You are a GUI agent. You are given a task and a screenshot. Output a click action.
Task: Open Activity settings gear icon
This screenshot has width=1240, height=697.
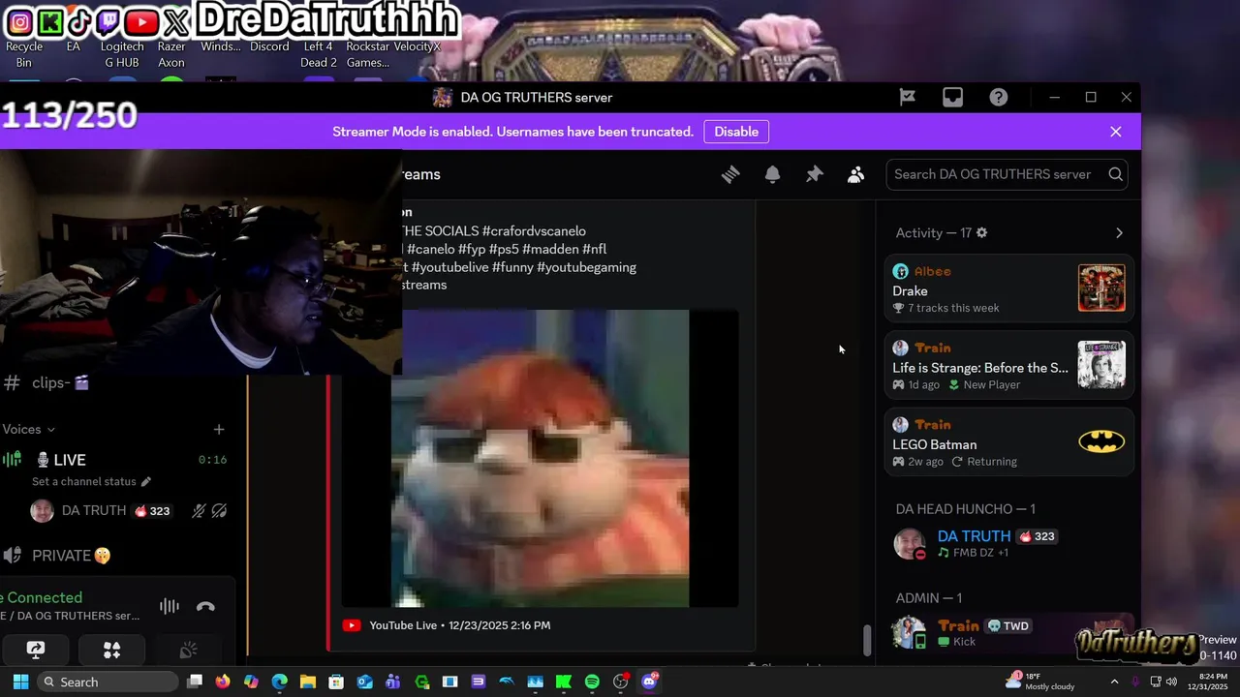[x=981, y=232]
